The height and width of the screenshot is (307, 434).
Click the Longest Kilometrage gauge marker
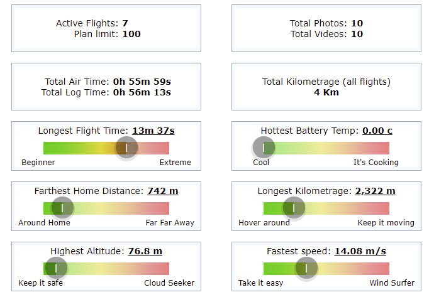(x=294, y=208)
